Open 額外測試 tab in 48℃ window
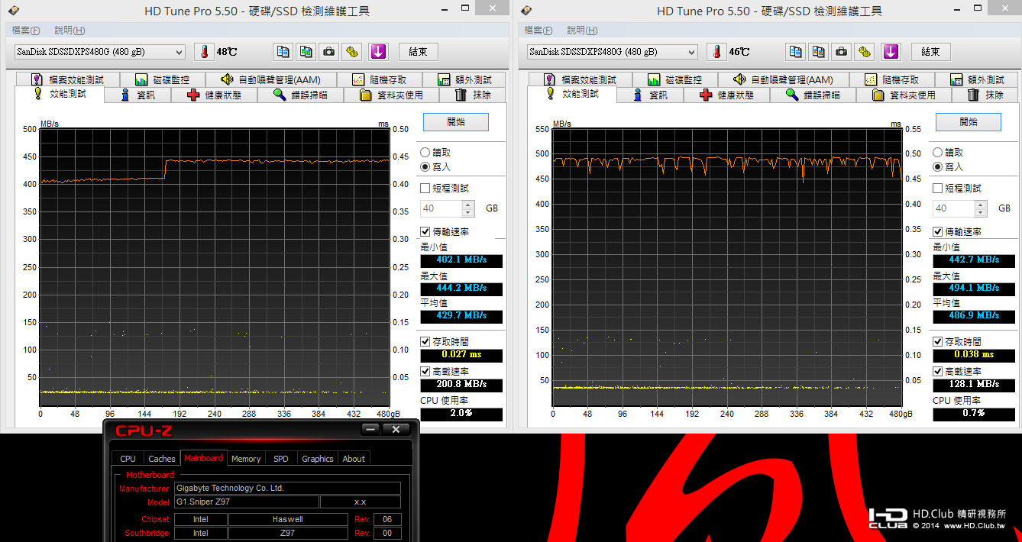 [x=464, y=79]
